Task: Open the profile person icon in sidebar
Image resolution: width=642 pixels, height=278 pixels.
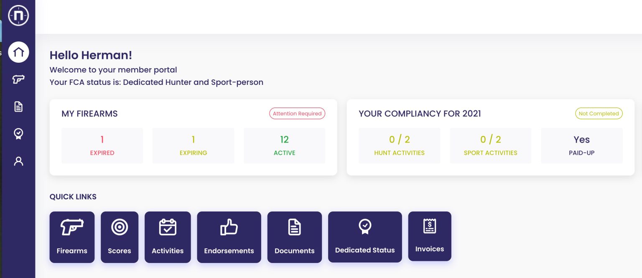Action: (18, 161)
